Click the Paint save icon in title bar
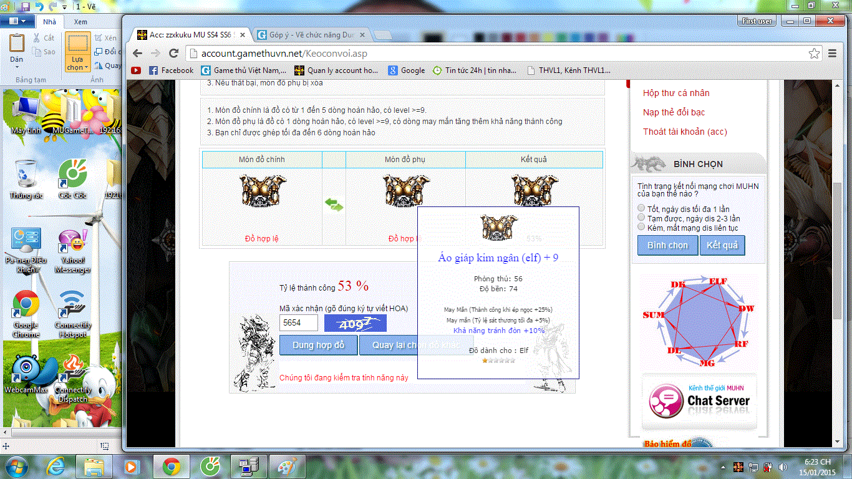Screen dimensions: 852x479 click(25, 7)
